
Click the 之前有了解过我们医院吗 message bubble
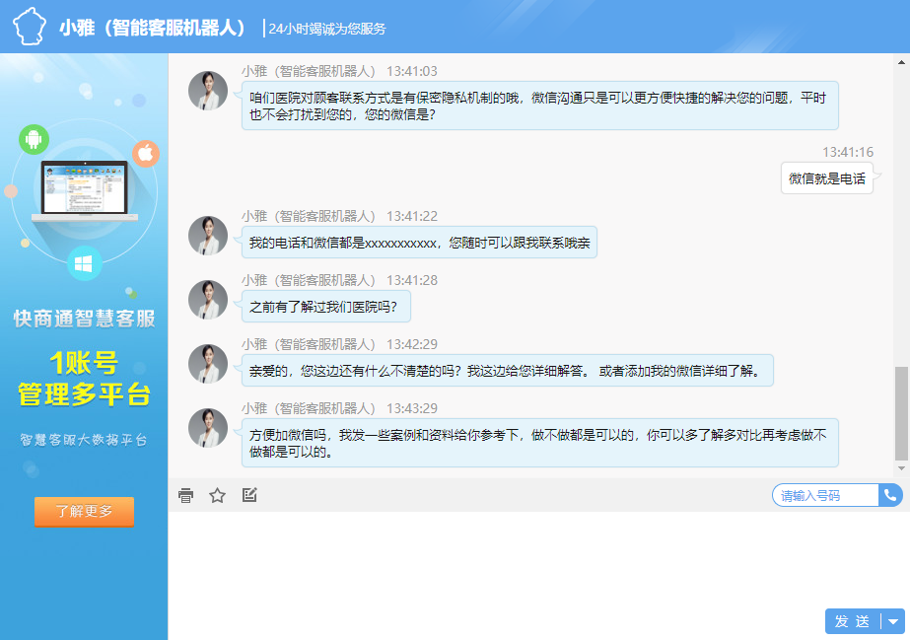click(x=325, y=306)
